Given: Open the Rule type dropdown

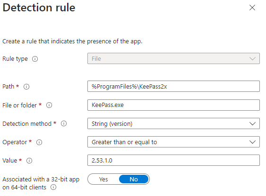Looking at the screenshot, I should pos(173,58).
